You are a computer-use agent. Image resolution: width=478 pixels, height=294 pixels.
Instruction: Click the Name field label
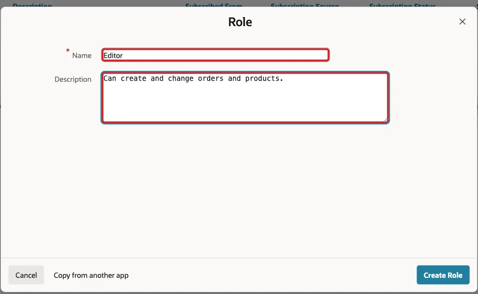82,56
